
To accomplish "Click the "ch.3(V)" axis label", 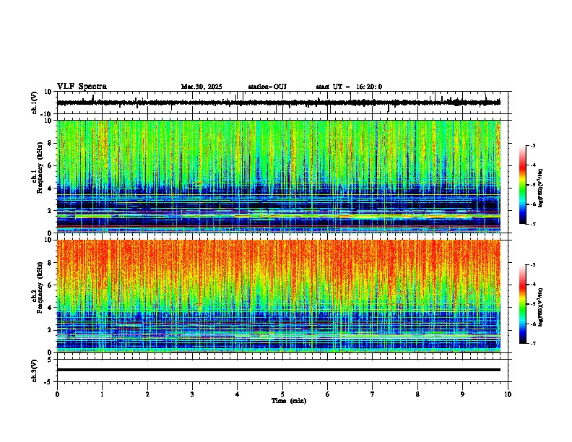I will (35, 371).
